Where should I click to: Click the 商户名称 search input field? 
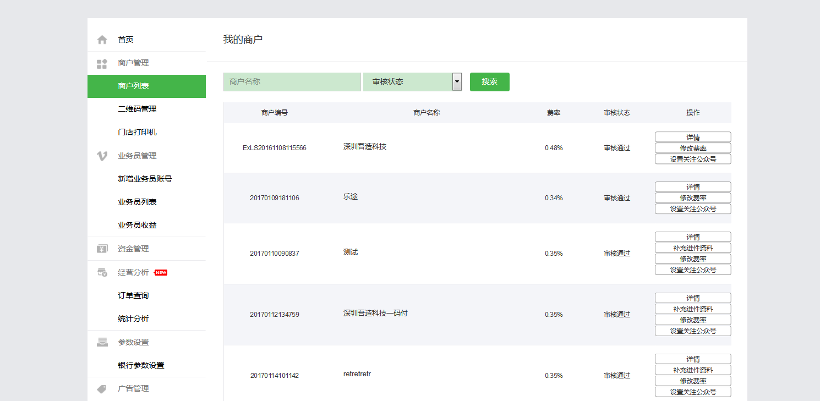click(x=292, y=81)
